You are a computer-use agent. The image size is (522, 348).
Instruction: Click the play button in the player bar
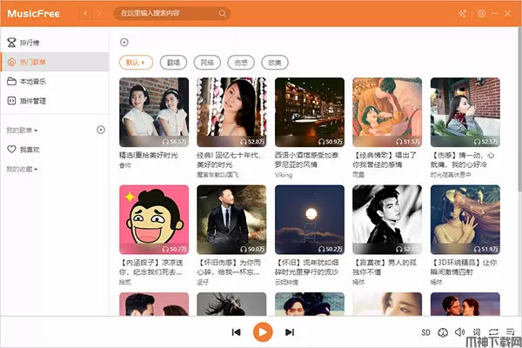pos(262,331)
